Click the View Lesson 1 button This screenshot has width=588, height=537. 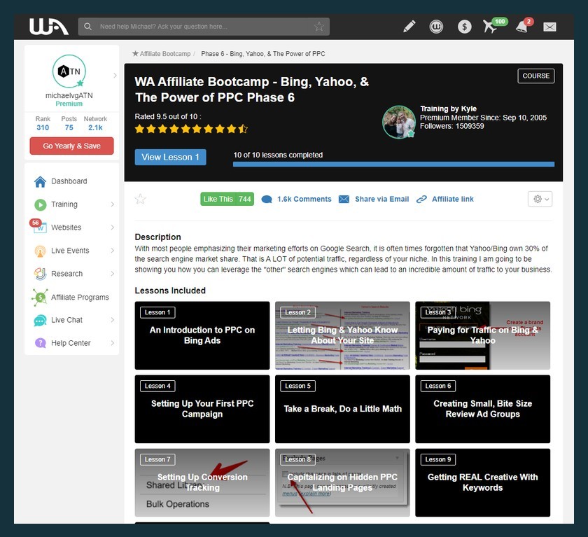click(x=170, y=157)
